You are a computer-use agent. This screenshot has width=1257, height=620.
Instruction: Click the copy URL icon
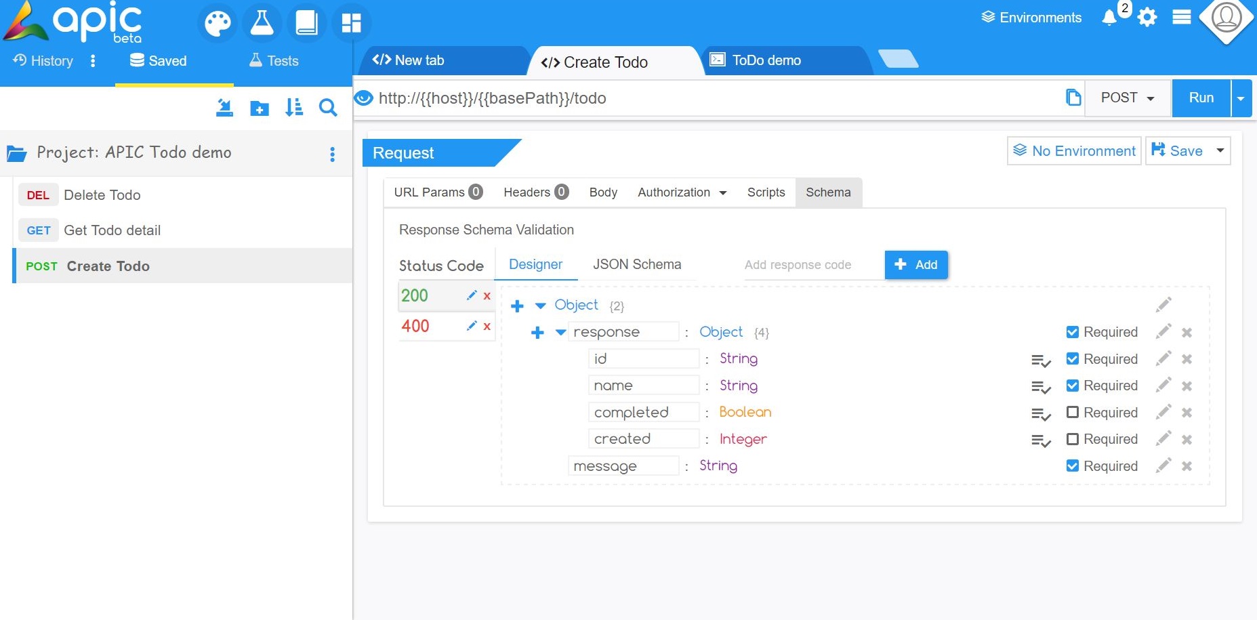[x=1073, y=98]
